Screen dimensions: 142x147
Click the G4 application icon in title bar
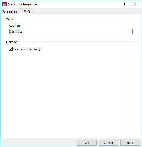[x=5, y=4]
